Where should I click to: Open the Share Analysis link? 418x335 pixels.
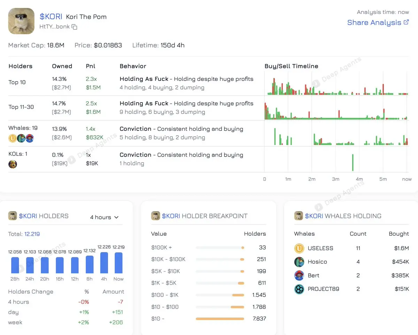[378, 23]
